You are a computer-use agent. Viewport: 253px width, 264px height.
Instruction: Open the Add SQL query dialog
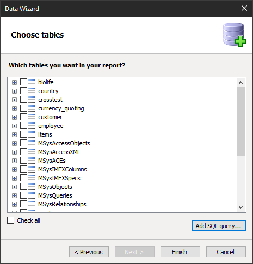click(219, 226)
